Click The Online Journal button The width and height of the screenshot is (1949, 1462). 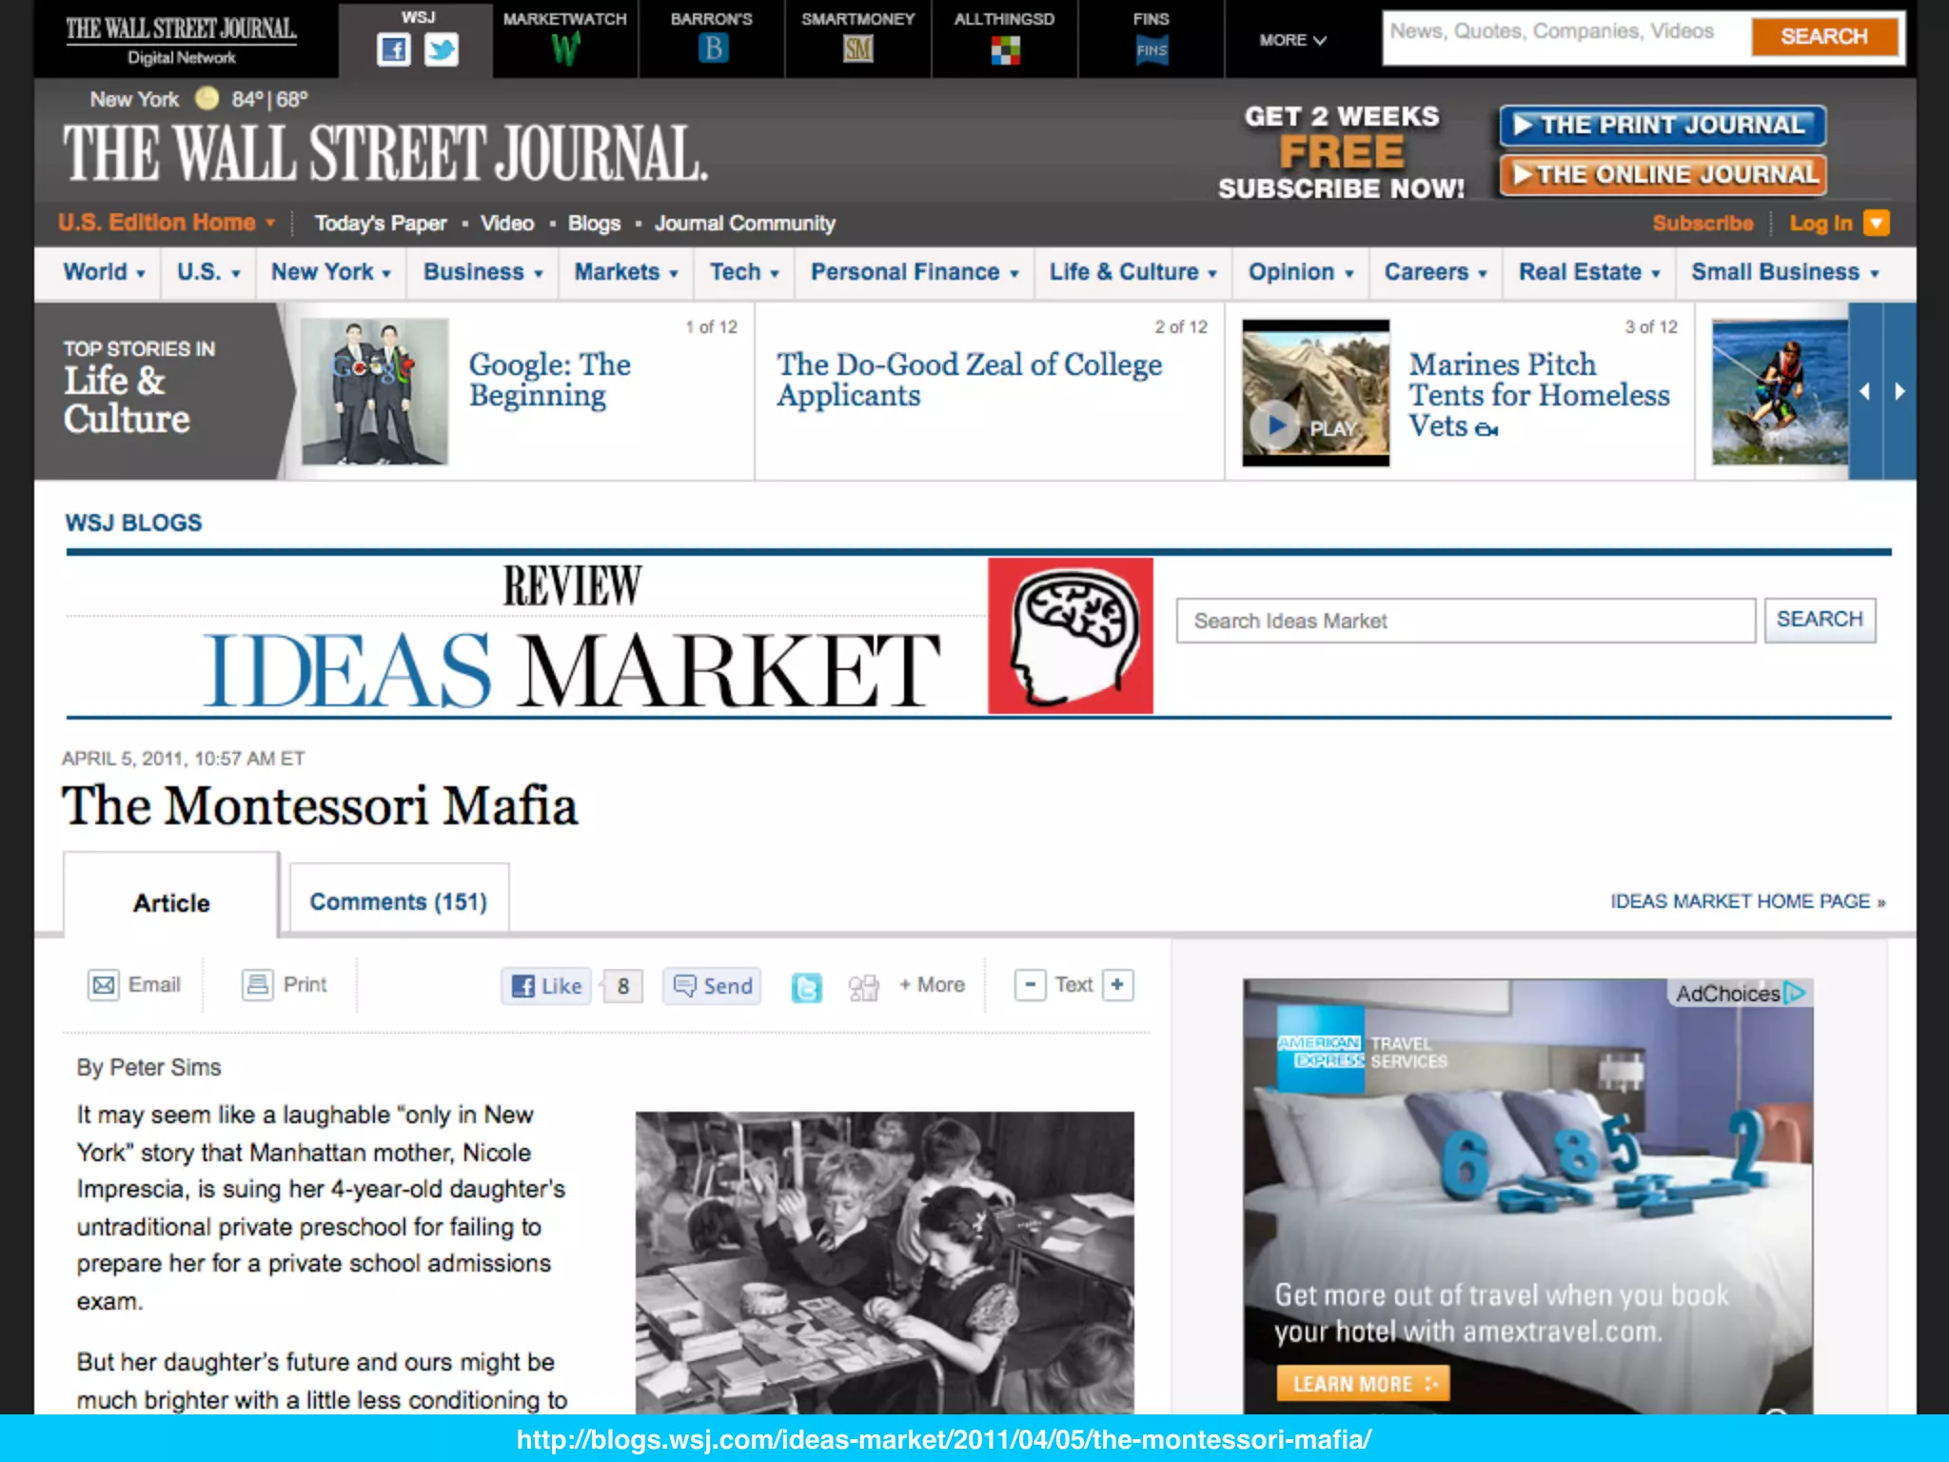(x=1663, y=175)
